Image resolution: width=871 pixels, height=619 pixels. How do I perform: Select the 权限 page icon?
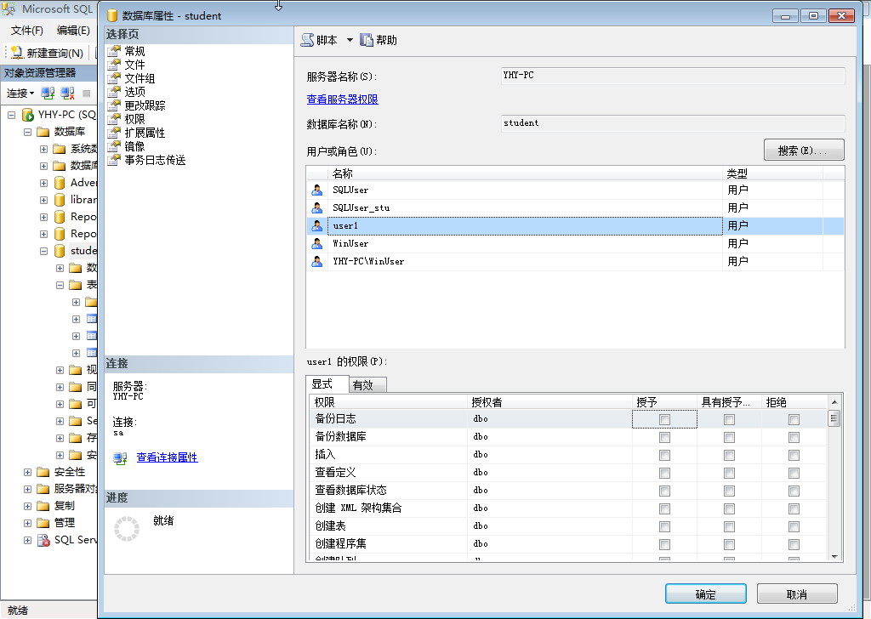[114, 119]
